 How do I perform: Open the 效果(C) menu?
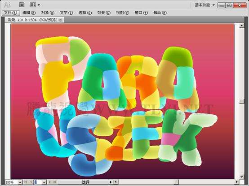click(104, 13)
